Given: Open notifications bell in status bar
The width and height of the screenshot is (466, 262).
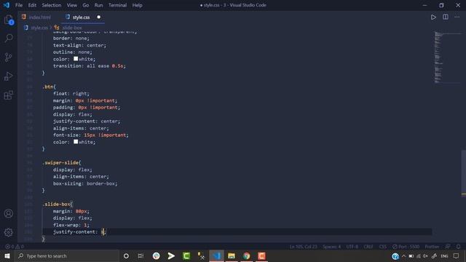Looking at the screenshot, I should coord(459,247).
